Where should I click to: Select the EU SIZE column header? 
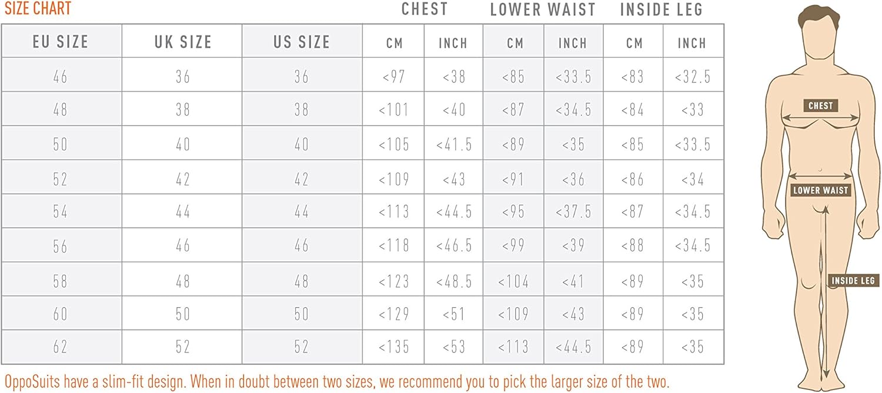[x=61, y=42]
